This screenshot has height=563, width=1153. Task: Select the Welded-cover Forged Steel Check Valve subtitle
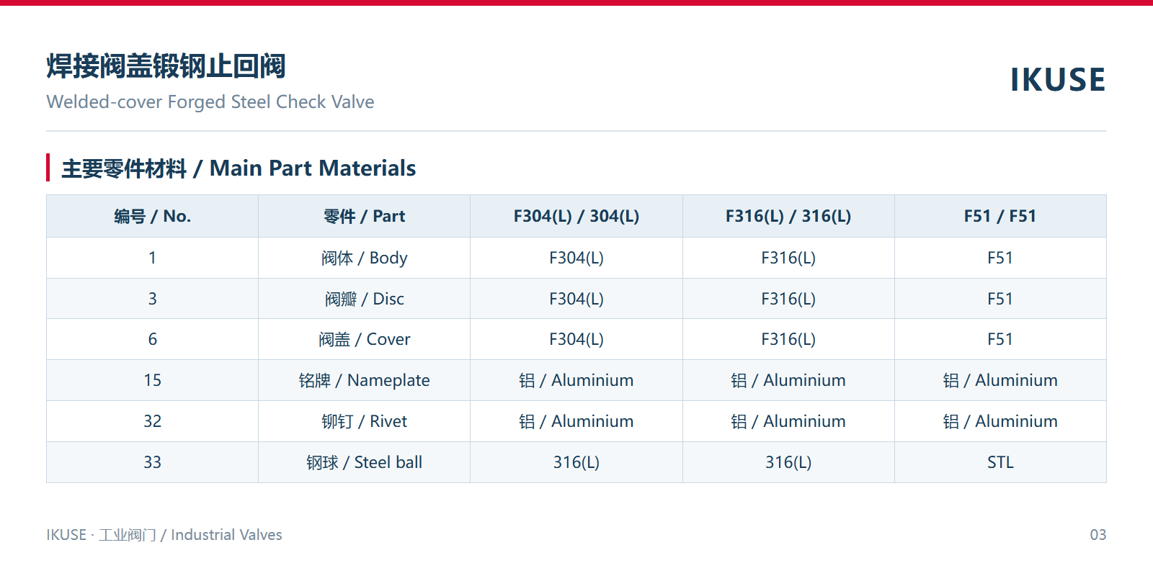tap(210, 102)
